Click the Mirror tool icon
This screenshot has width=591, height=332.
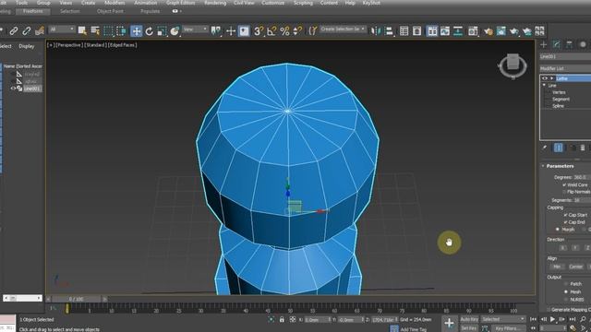click(x=376, y=30)
